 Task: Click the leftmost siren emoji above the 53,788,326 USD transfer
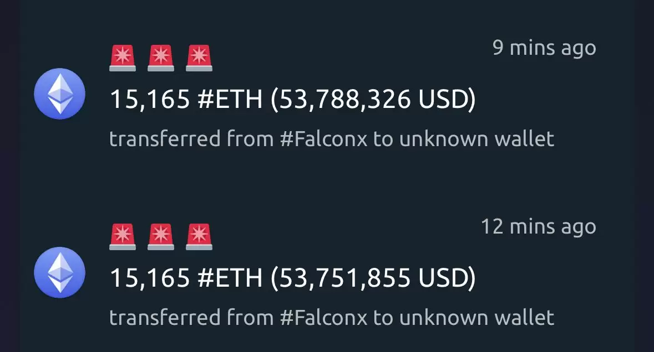[x=123, y=58]
